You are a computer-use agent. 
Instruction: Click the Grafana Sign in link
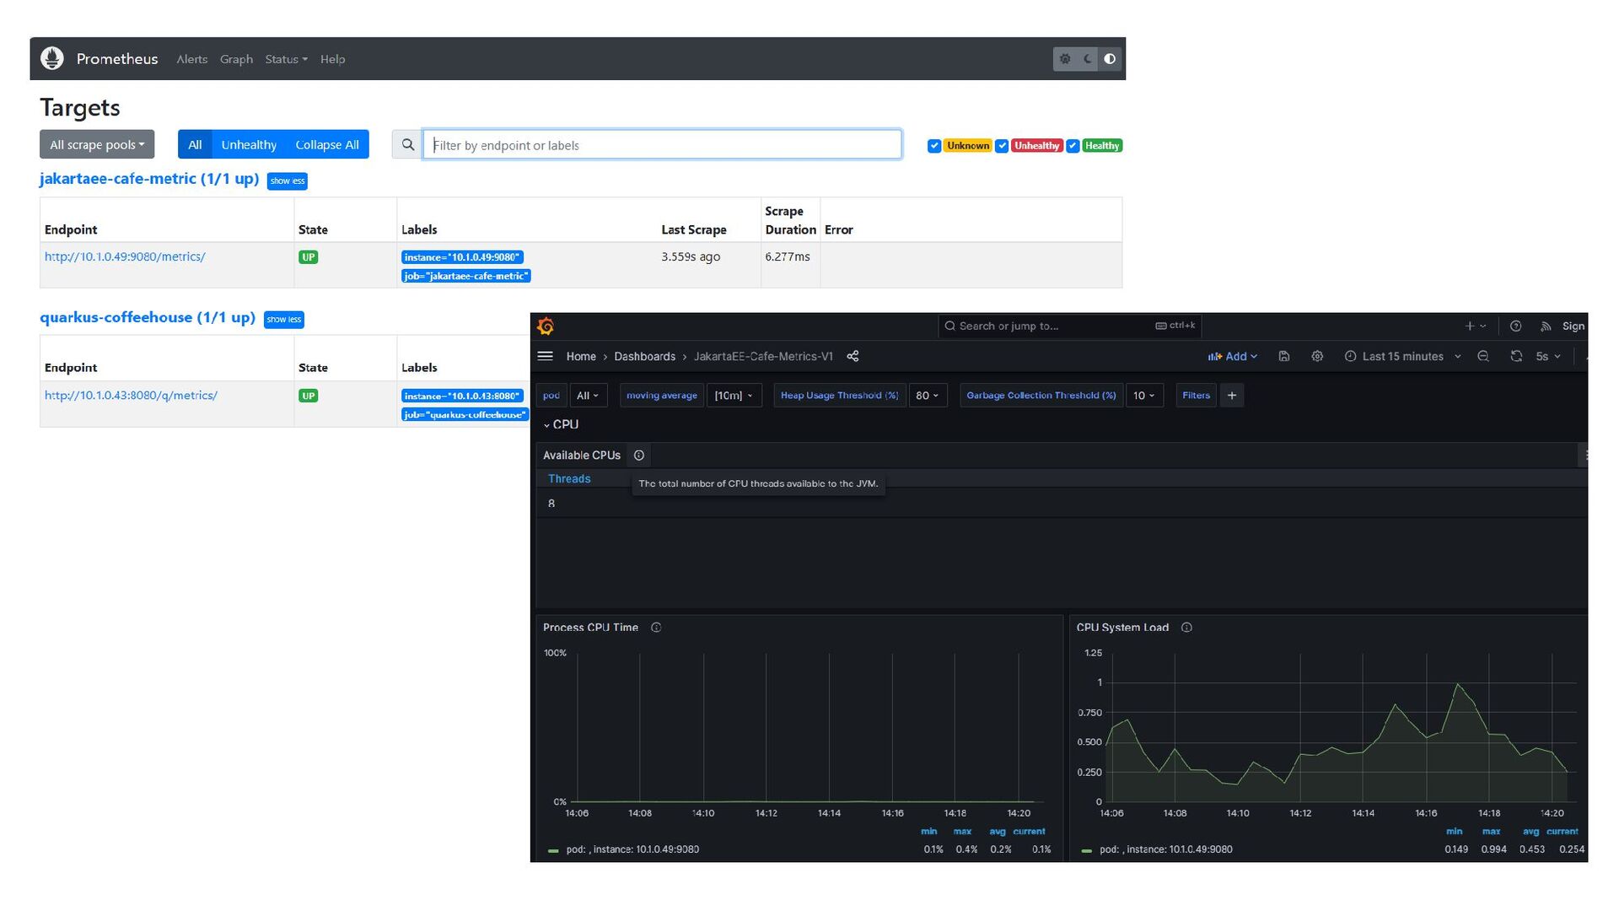pos(1573,326)
